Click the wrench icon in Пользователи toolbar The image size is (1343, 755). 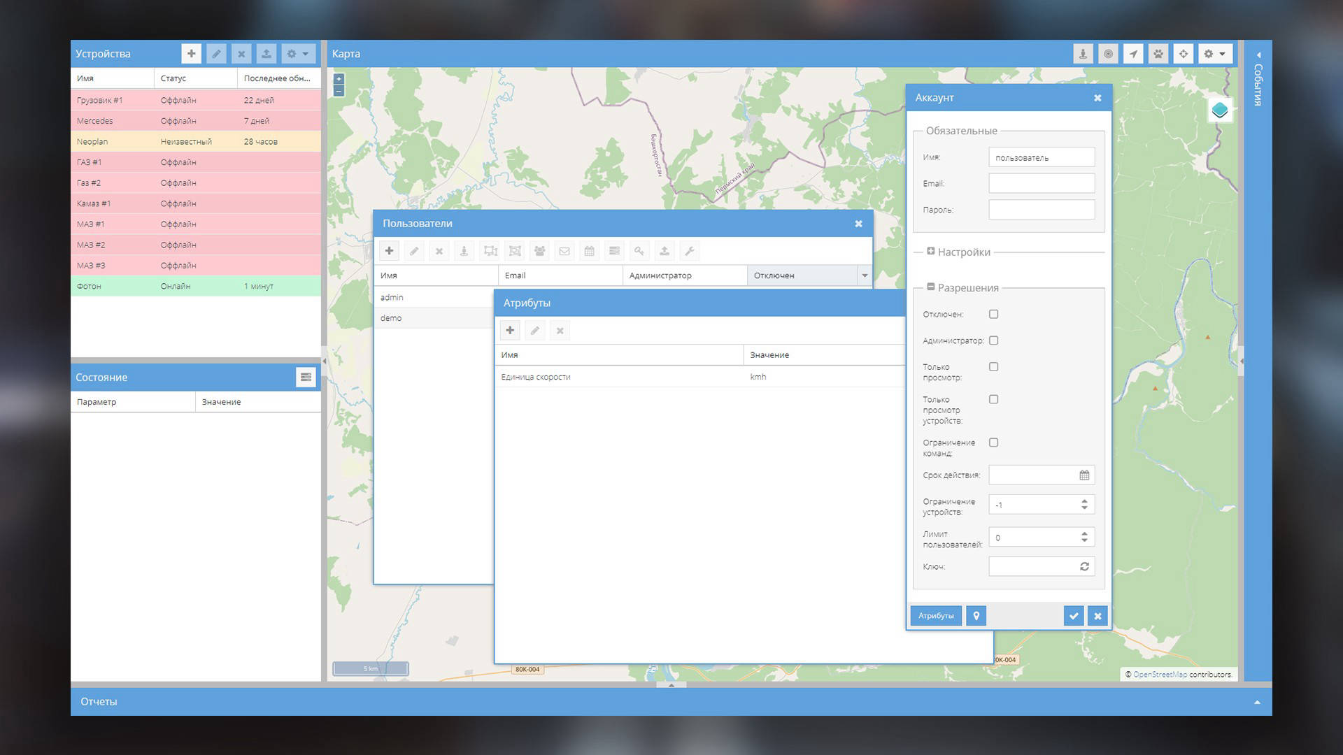[690, 250]
